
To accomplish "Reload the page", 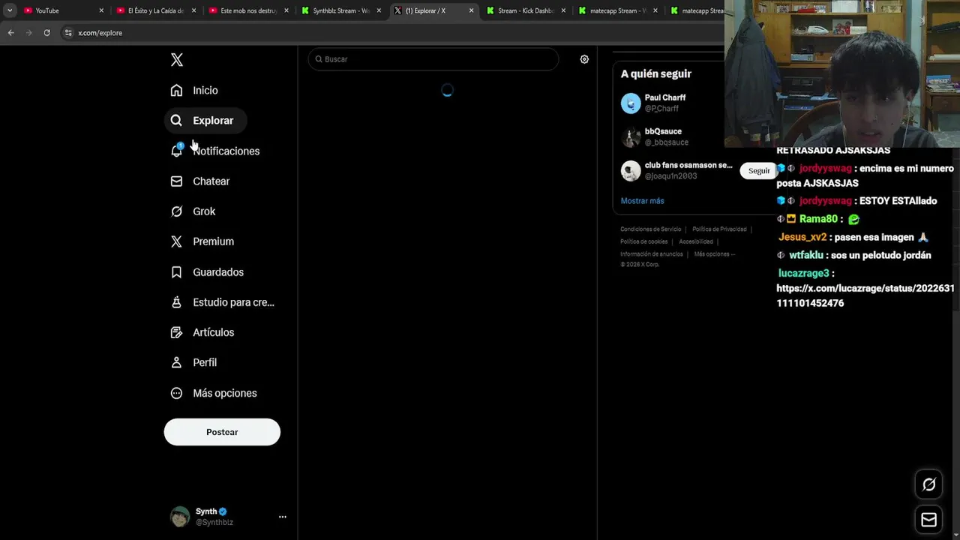I will coord(46,33).
